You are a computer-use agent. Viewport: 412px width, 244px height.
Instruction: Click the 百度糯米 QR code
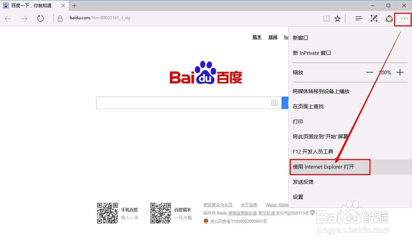161,213
